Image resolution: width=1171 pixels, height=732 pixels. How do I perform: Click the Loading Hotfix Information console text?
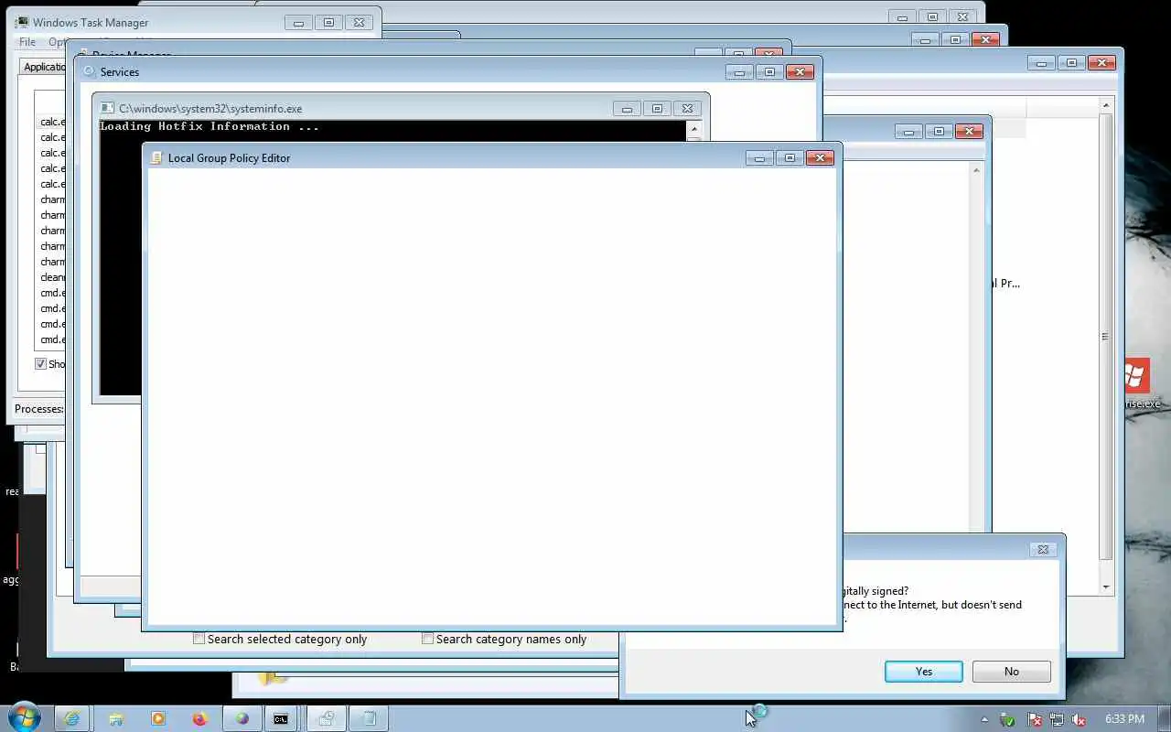[x=209, y=126]
